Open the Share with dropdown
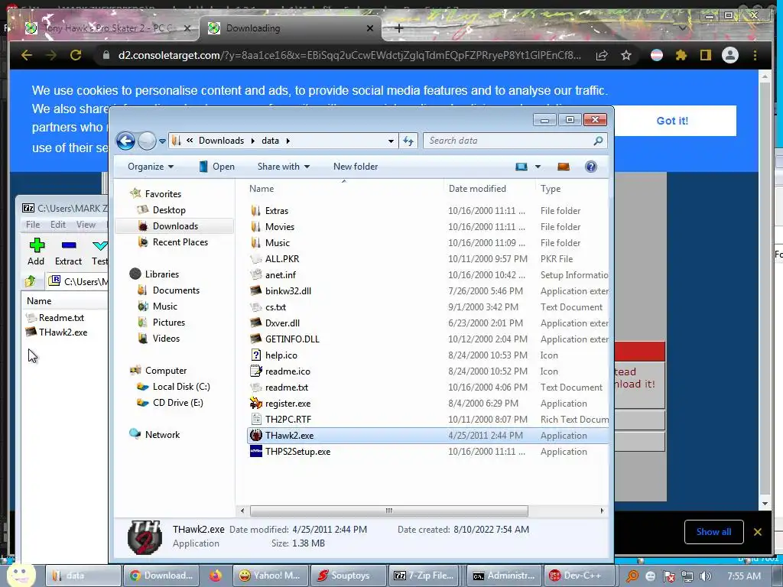 click(x=283, y=167)
